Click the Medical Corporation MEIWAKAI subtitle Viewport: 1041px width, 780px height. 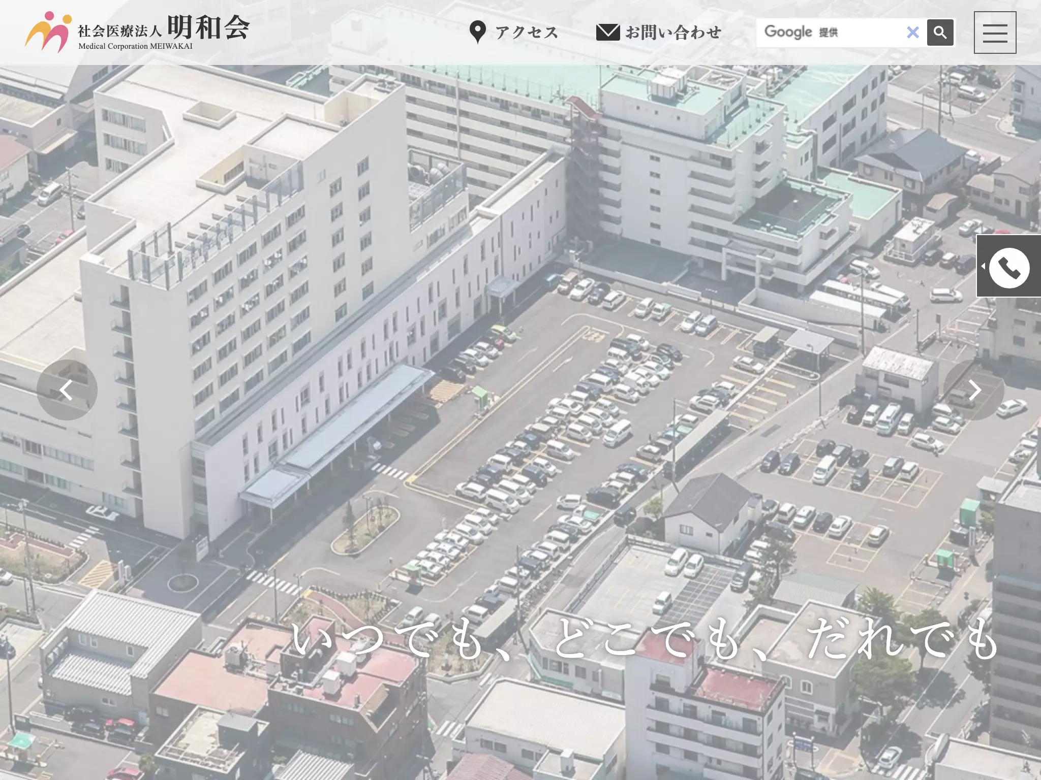click(x=135, y=46)
